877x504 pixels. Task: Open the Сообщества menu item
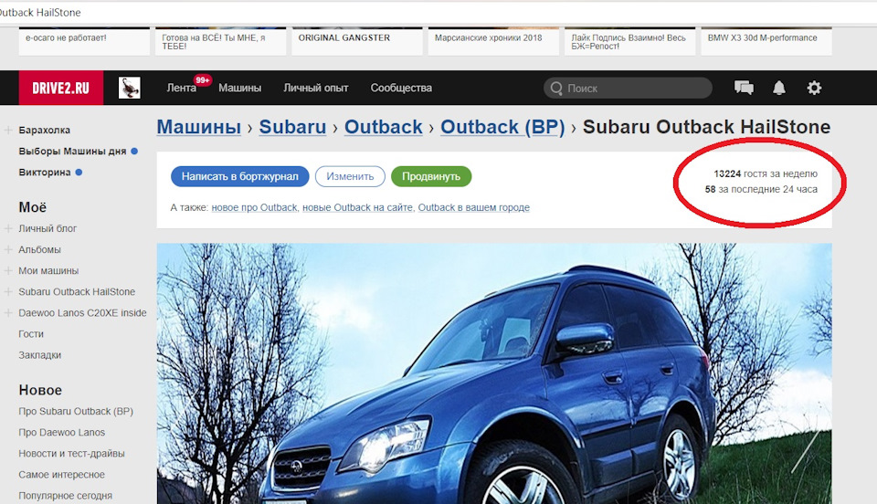pos(401,88)
